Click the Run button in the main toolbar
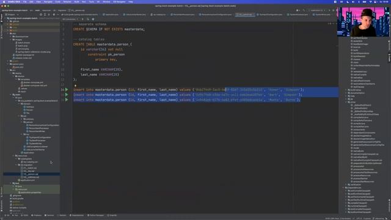The image size is (391, 220). (x=329, y=10)
